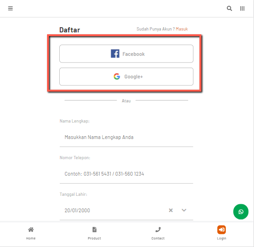The image size is (254, 247).
Task: Click the Tanggal Lahir date field
Action: [x=127, y=210]
